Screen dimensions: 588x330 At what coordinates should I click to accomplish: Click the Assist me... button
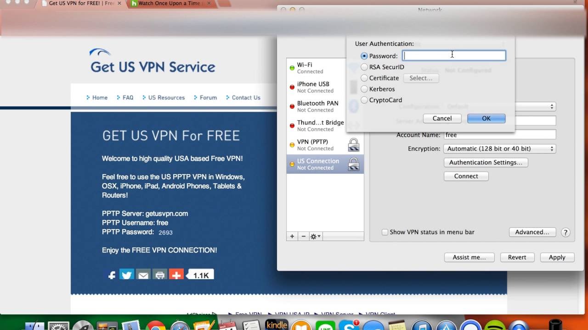[469, 257]
